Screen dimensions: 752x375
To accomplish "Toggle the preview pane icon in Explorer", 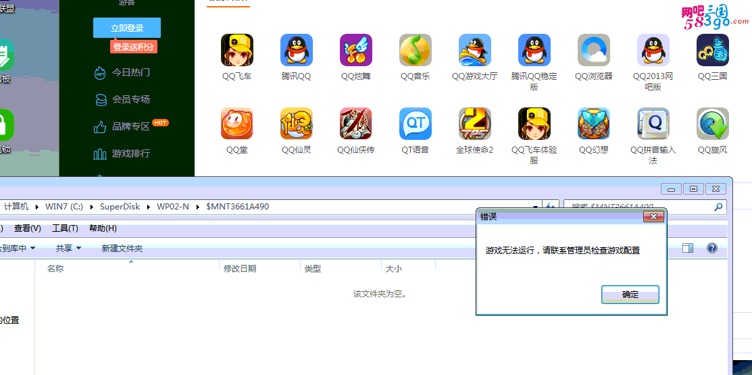I will coord(688,248).
